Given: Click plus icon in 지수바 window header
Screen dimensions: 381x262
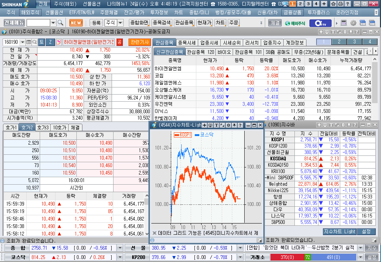Looking at the screenshot, I should [319, 125].
